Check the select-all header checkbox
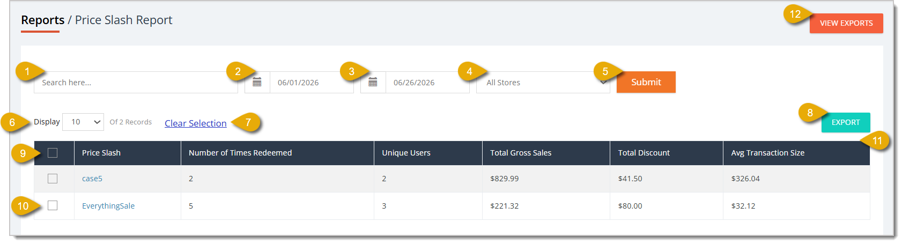 tap(53, 153)
